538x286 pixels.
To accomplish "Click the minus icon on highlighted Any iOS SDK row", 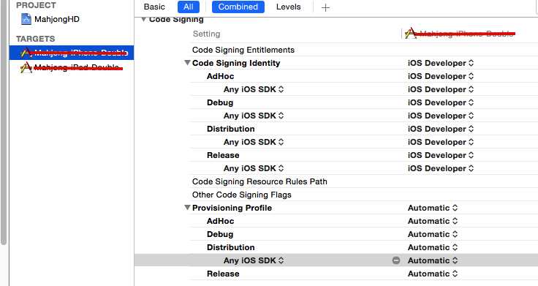I will coord(396,260).
